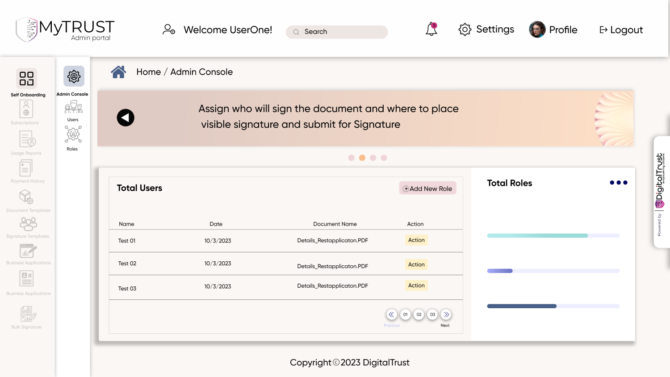Click the Action button for Test 02
Screen dimensions: 670x377
coord(416,264)
